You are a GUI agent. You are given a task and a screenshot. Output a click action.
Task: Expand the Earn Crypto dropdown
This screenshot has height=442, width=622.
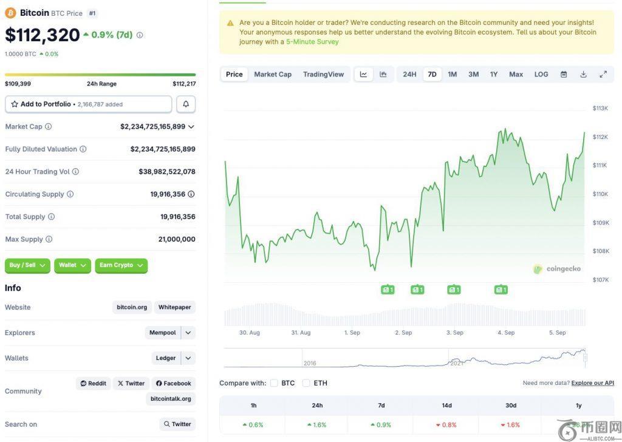[x=121, y=265]
